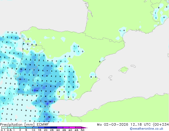Select the legend swatch between 0.5 and 1
Viewport: 169px width, 131px height.
11,128
